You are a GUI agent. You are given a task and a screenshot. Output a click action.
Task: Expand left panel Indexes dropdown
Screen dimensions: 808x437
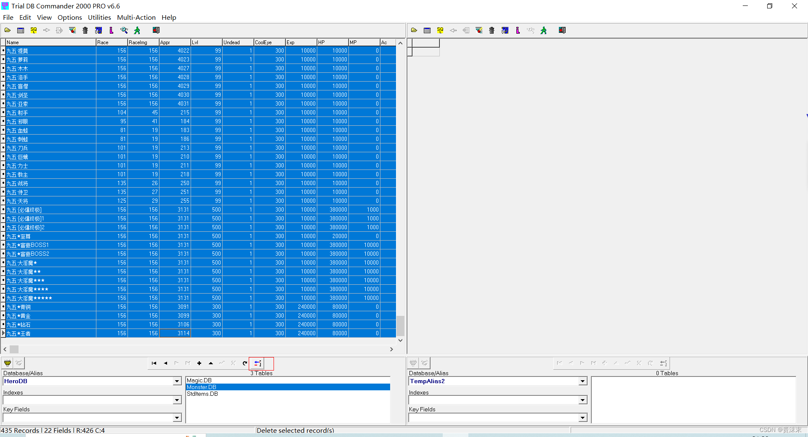click(177, 400)
